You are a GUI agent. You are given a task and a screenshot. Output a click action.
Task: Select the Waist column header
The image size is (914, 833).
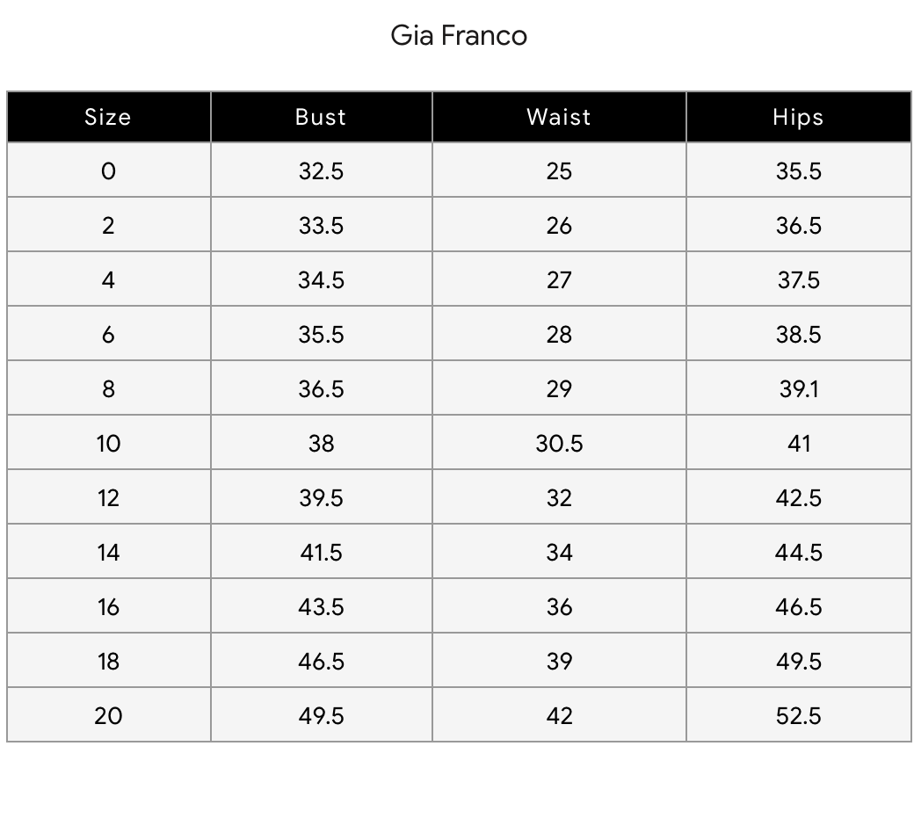(x=559, y=117)
